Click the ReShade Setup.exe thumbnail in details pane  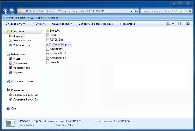pos(11,123)
